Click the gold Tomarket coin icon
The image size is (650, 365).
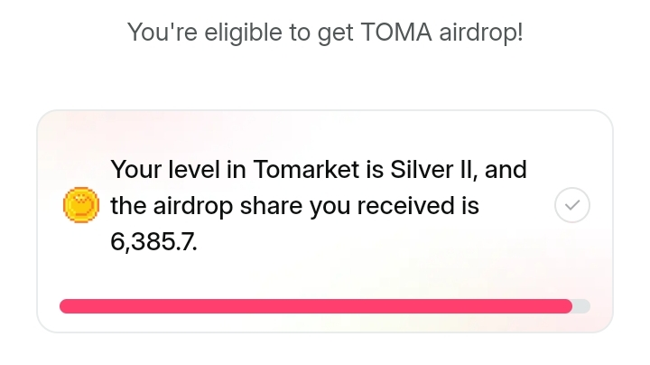[80, 206]
